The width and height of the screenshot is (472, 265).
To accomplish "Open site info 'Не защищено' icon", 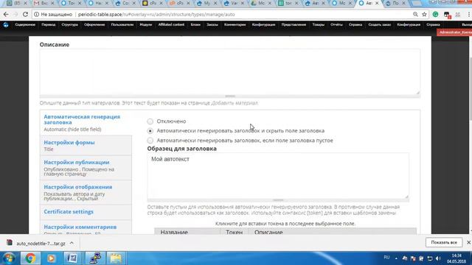I will tap(36, 15).
